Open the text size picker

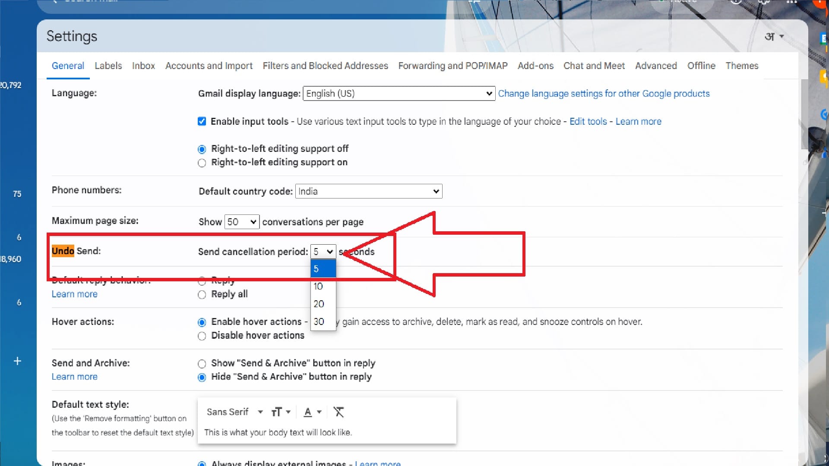281,412
